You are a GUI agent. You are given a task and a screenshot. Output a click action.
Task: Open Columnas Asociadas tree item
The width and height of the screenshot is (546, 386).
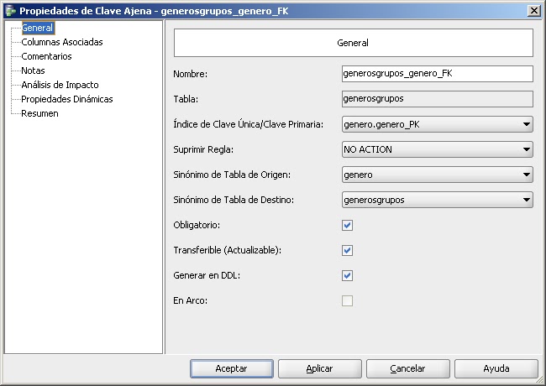62,42
